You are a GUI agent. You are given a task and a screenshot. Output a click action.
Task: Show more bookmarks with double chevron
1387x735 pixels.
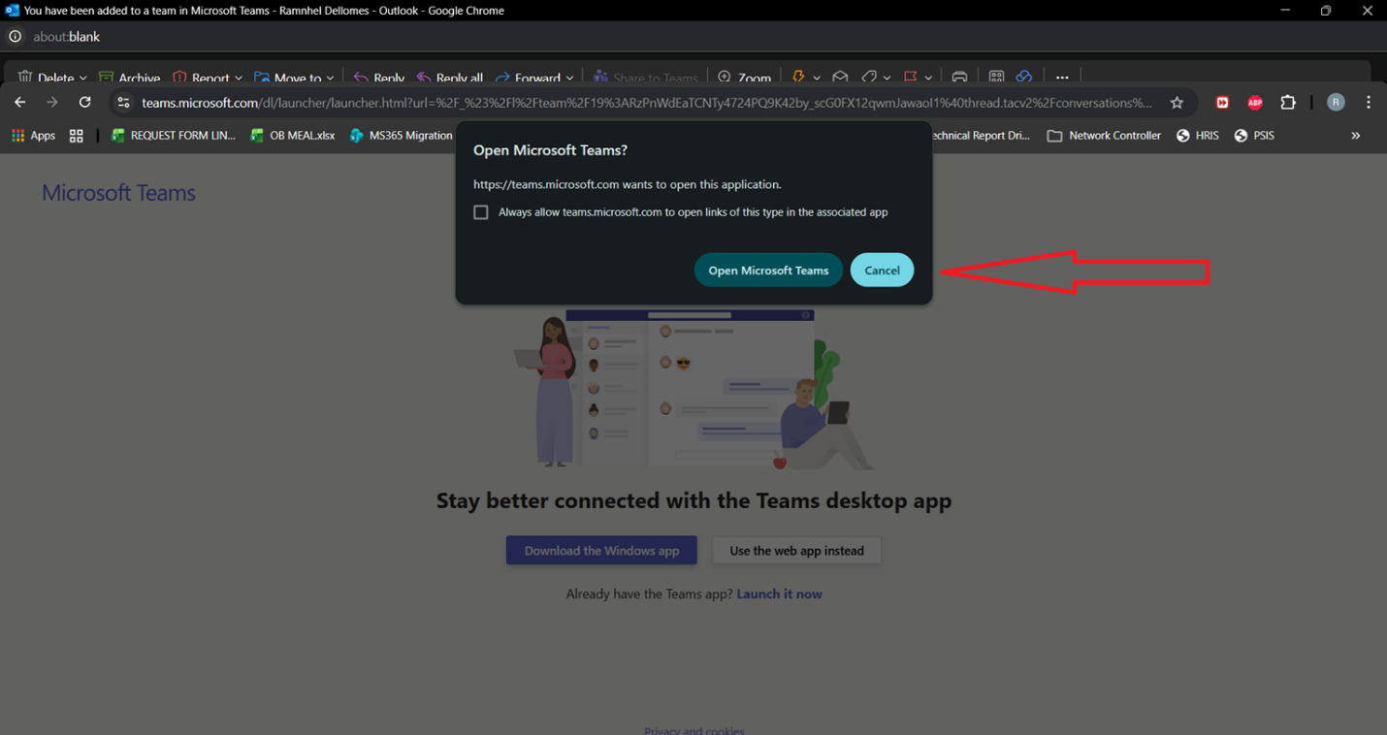pos(1356,136)
